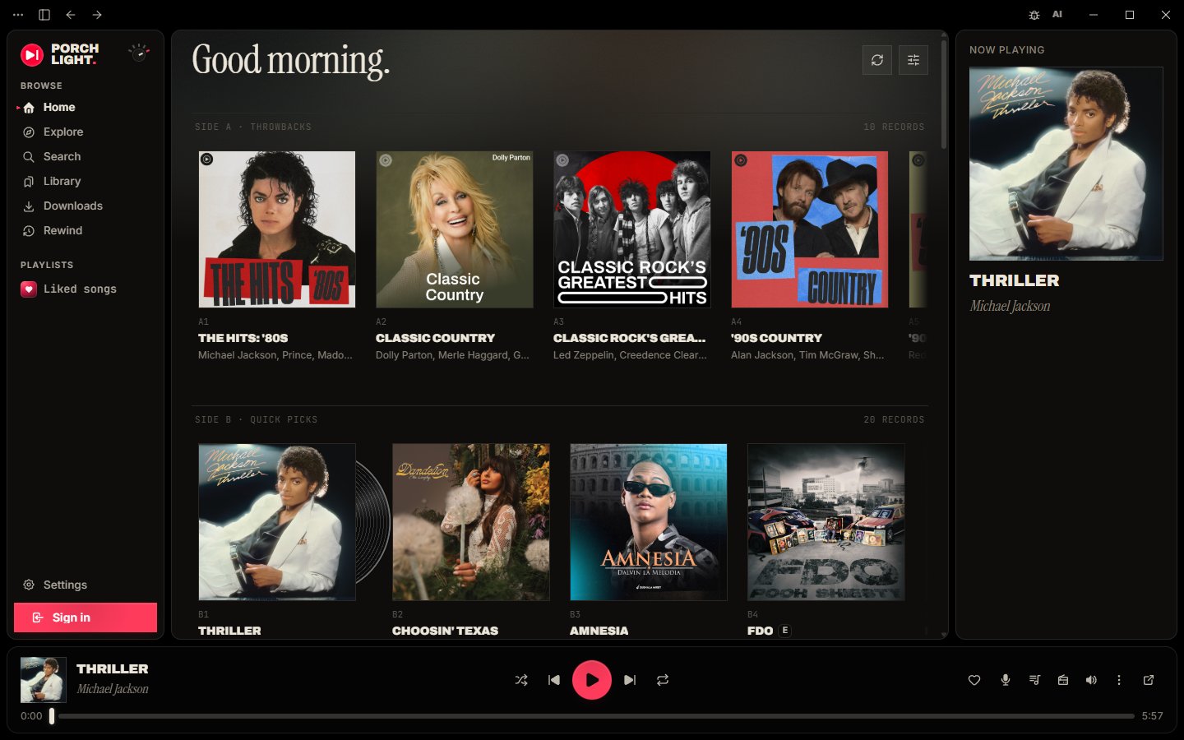This screenshot has width=1184, height=740.
Task: Open Explore in the sidebar
Action: tap(86, 132)
